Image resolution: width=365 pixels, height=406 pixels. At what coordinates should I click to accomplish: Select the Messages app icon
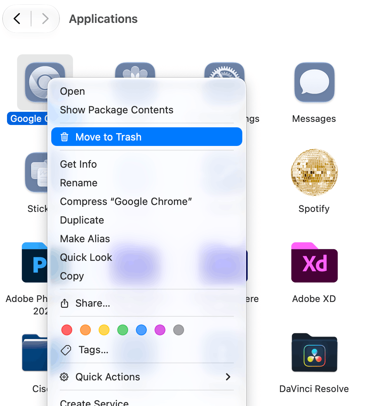314,82
